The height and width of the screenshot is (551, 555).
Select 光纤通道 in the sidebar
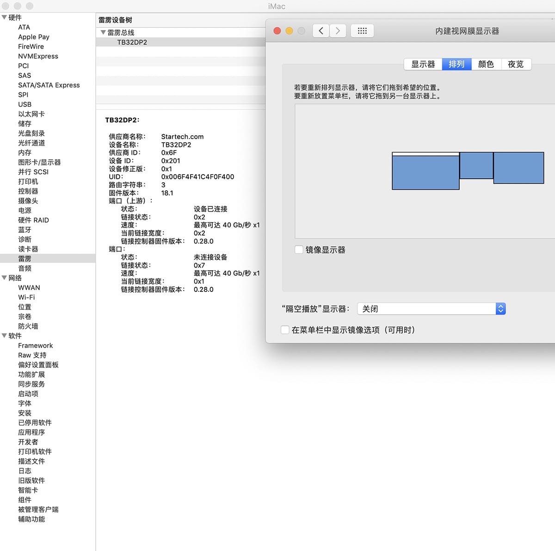31,143
